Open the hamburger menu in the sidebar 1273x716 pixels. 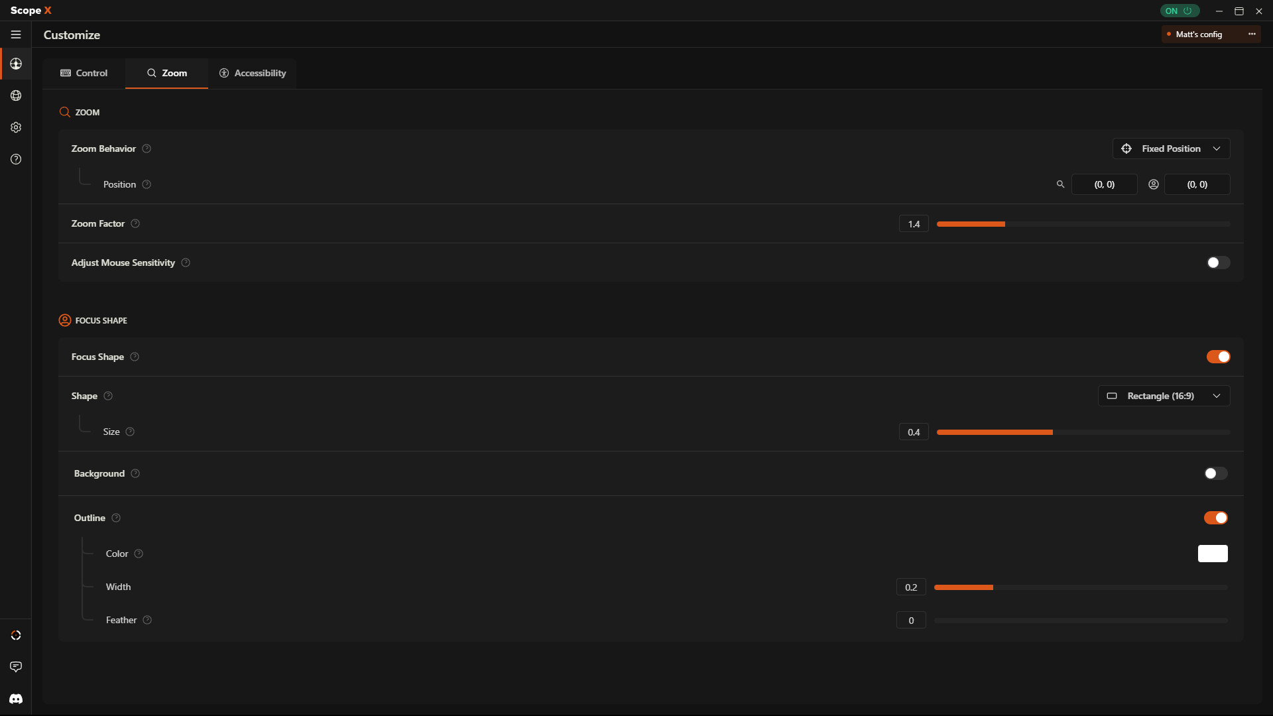pos(16,34)
